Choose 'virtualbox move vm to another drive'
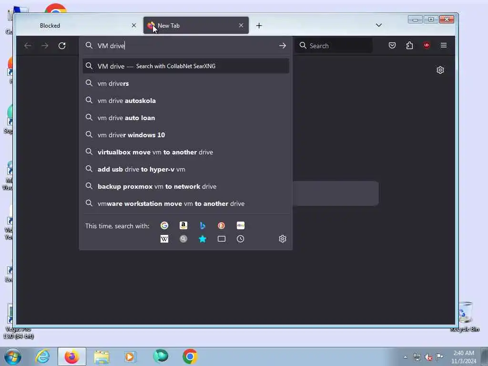Image resolution: width=488 pixels, height=366 pixels. 186,152
